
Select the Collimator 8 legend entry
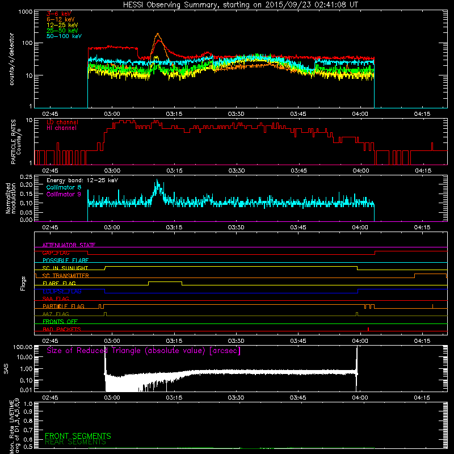[x=64, y=187]
